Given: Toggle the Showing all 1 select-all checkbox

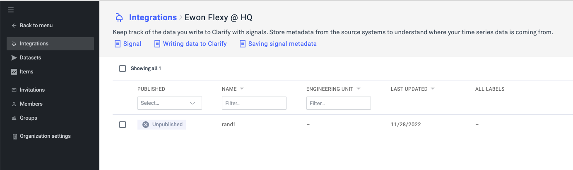Looking at the screenshot, I should (123, 68).
